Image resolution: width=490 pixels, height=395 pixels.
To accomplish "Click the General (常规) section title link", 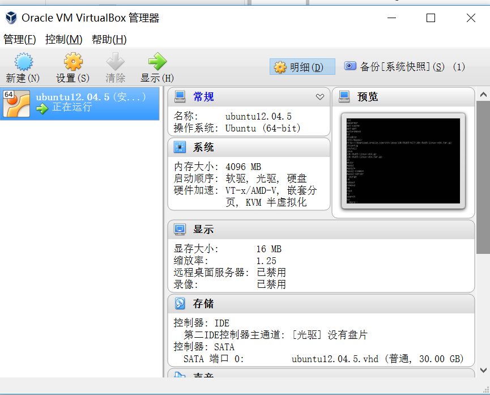I will (203, 97).
